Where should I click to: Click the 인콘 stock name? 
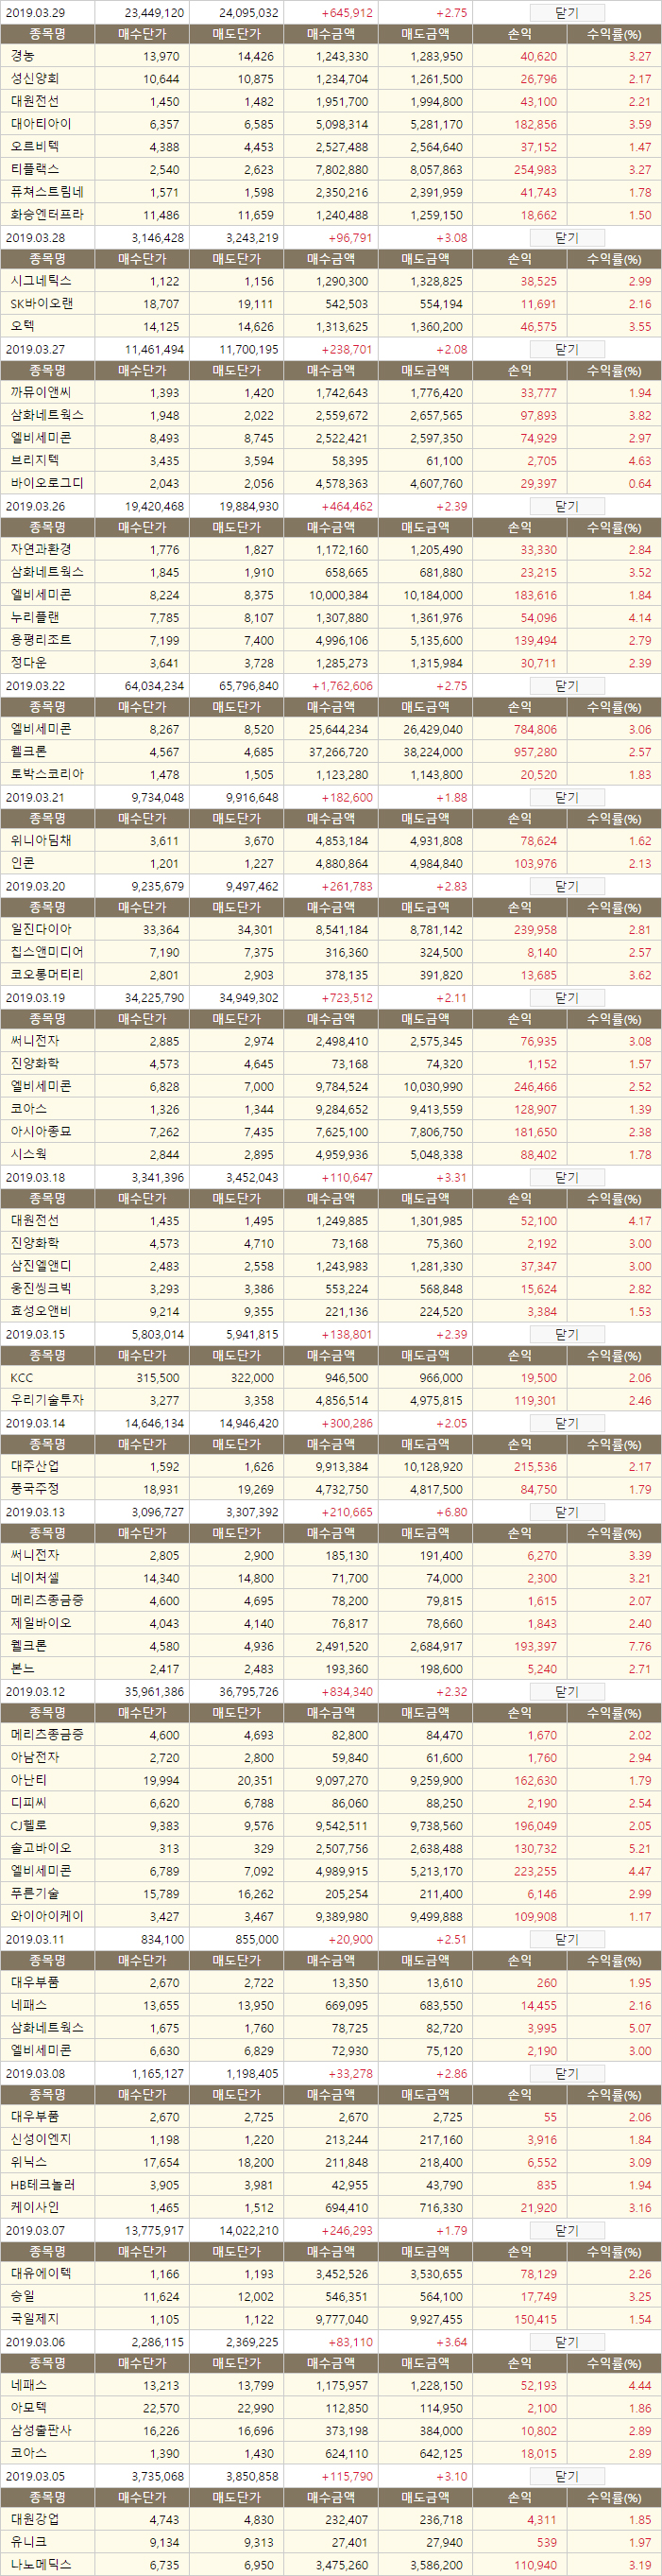click(22, 863)
